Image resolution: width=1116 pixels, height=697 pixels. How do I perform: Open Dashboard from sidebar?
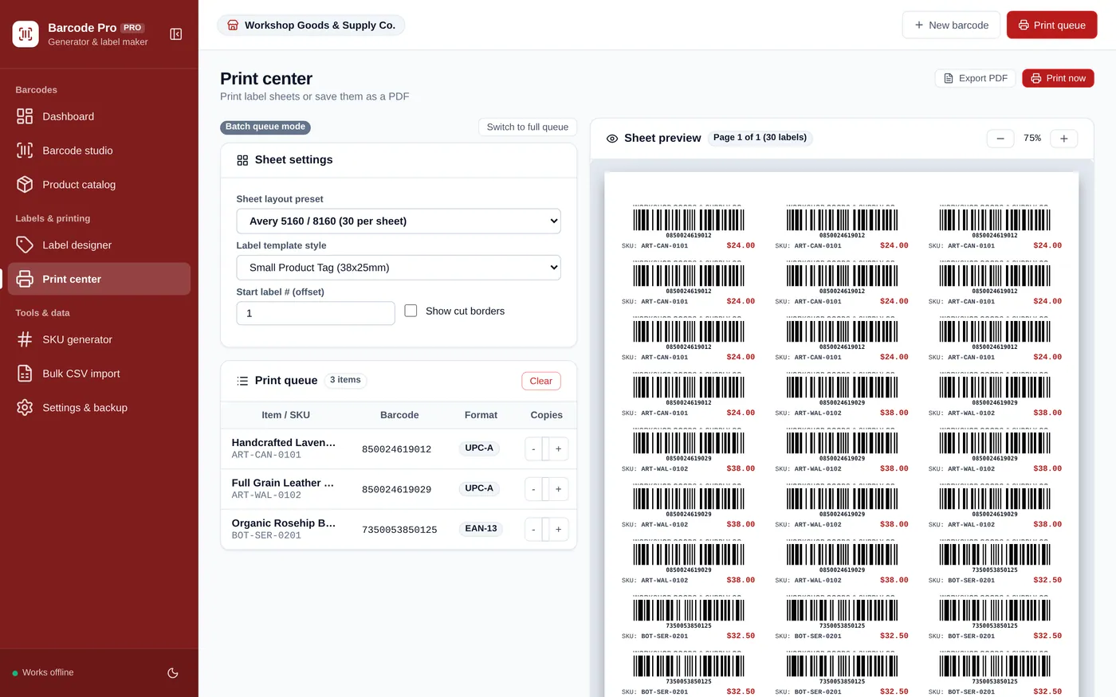[x=99, y=116]
